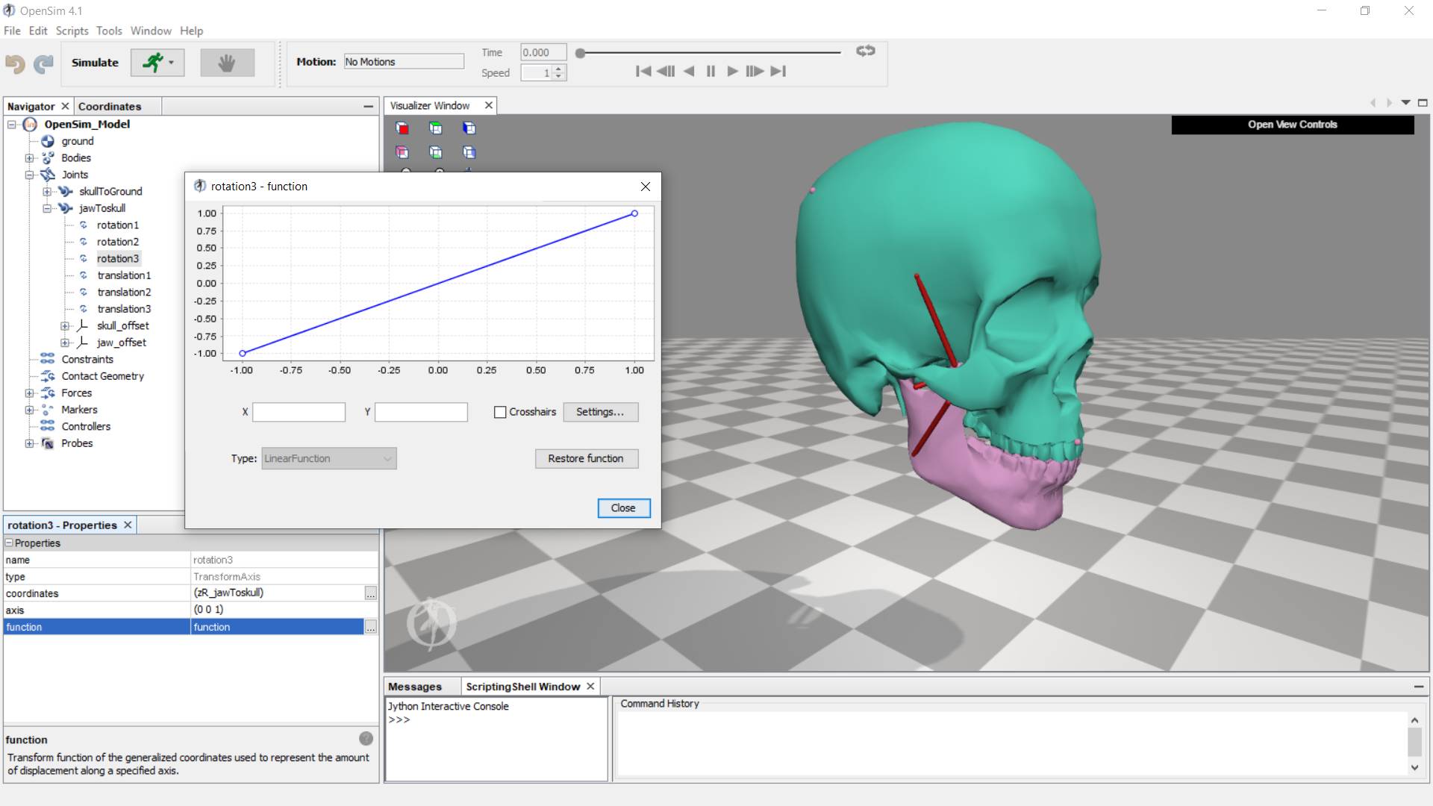Open the Scripts menu
This screenshot has height=806, width=1433.
(72, 31)
